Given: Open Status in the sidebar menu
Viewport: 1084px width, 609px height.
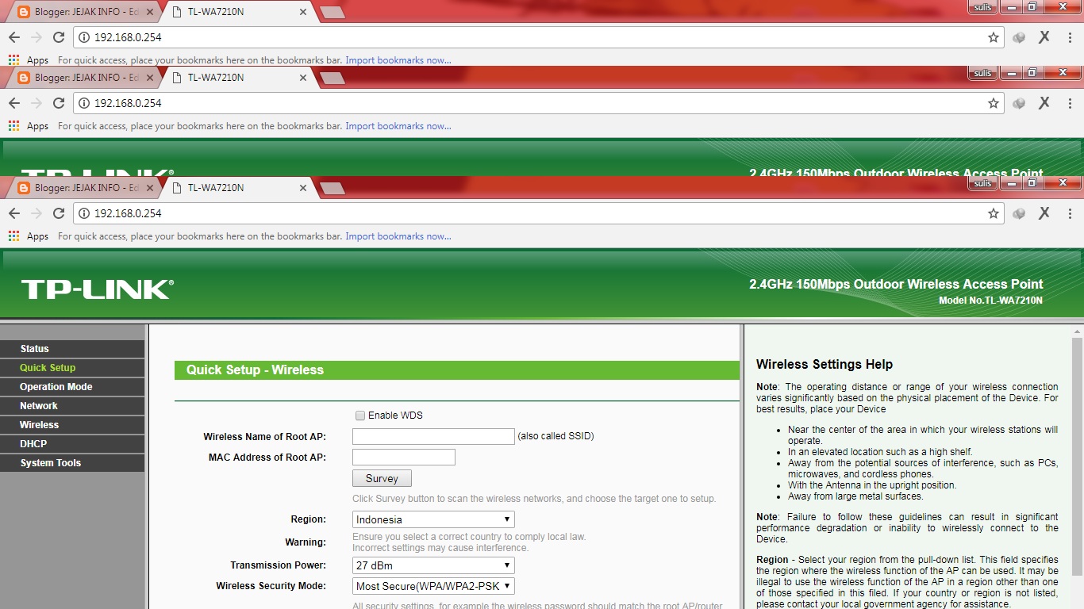Looking at the screenshot, I should pyautogui.click(x=72, y=349).
